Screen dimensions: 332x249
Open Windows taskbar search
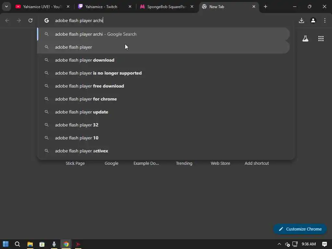(18, 244)
